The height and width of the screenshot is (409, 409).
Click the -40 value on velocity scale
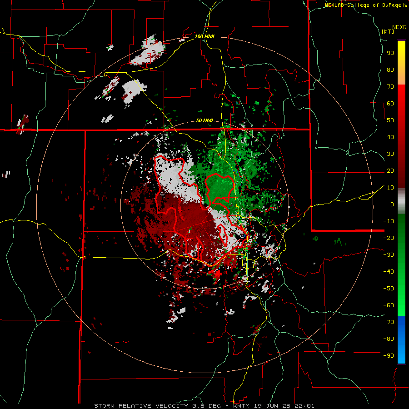pos(389,272)
